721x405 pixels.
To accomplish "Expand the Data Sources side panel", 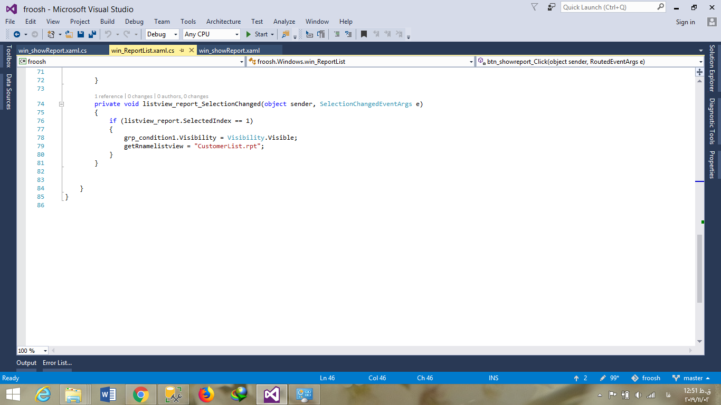I will [x=8, y=92].
